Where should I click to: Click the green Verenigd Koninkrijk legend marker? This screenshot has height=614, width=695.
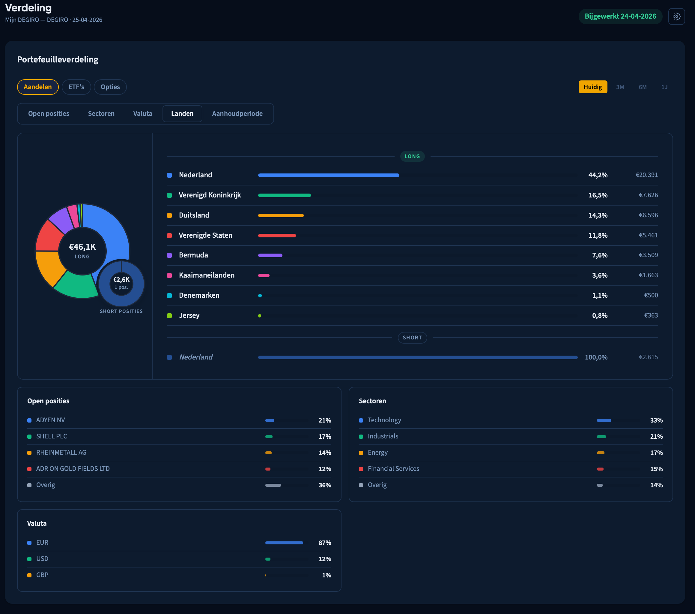coord(169,195)
